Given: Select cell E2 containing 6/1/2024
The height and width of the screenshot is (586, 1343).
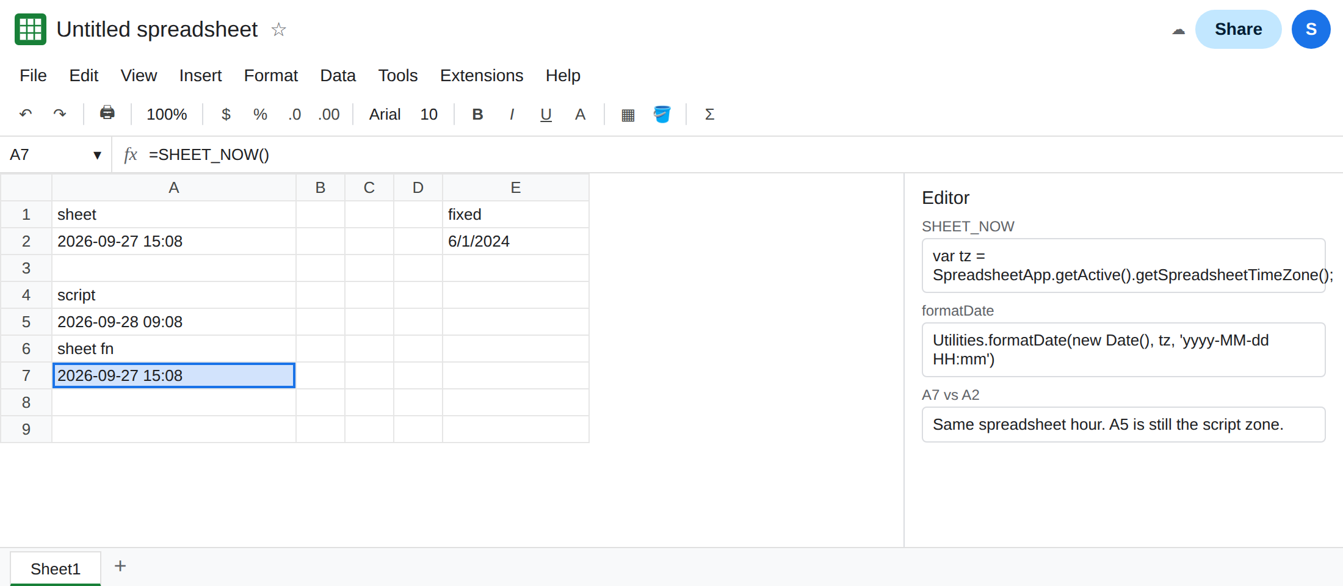Looking at the screenshot, I should point(516,241).
